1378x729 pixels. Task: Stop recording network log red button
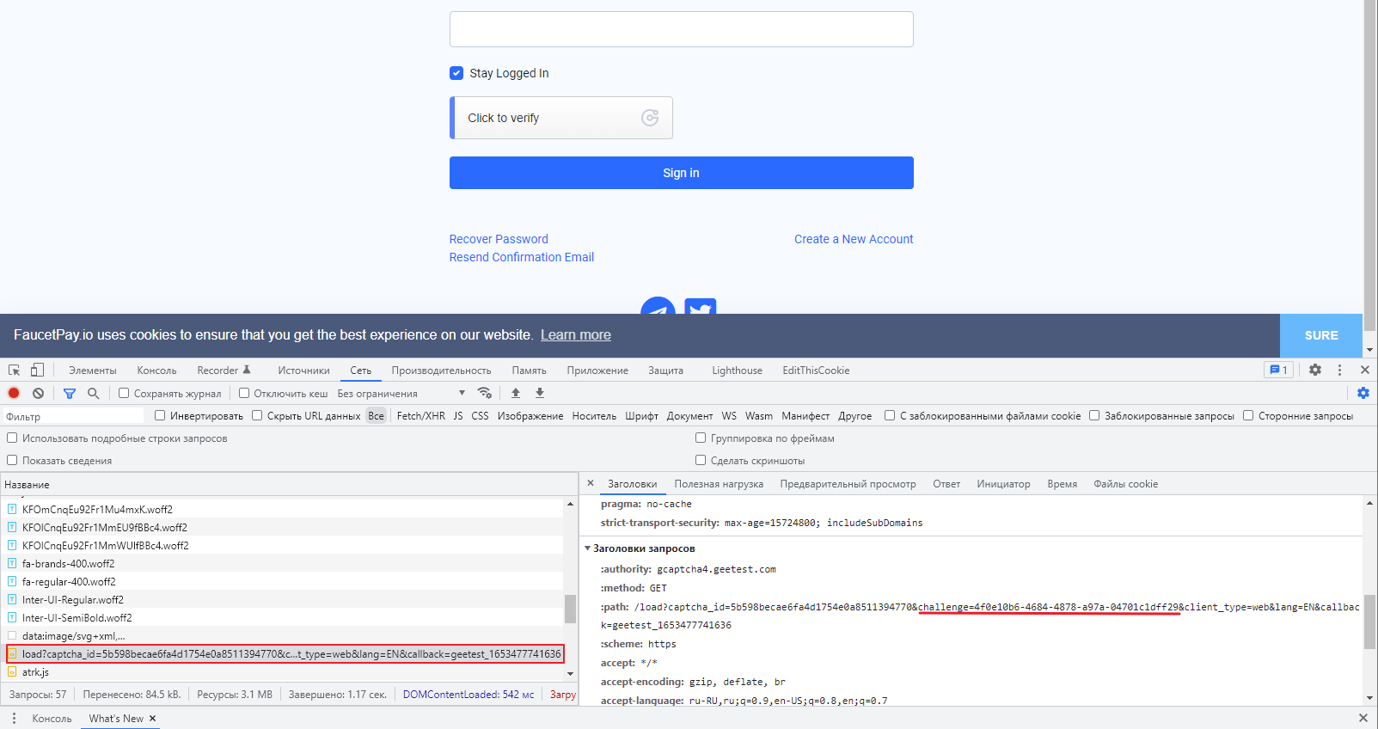pyautogui.click(x=14, y=393)
